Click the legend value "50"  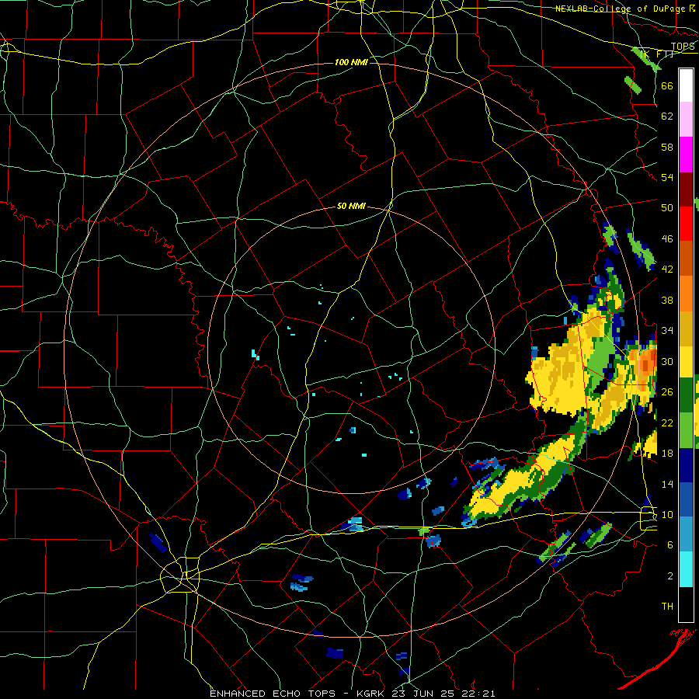(x=667, y=207)
